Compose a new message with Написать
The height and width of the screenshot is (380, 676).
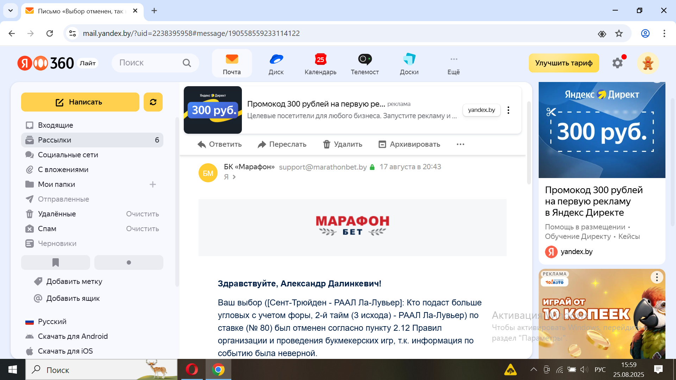click(80, 102)
